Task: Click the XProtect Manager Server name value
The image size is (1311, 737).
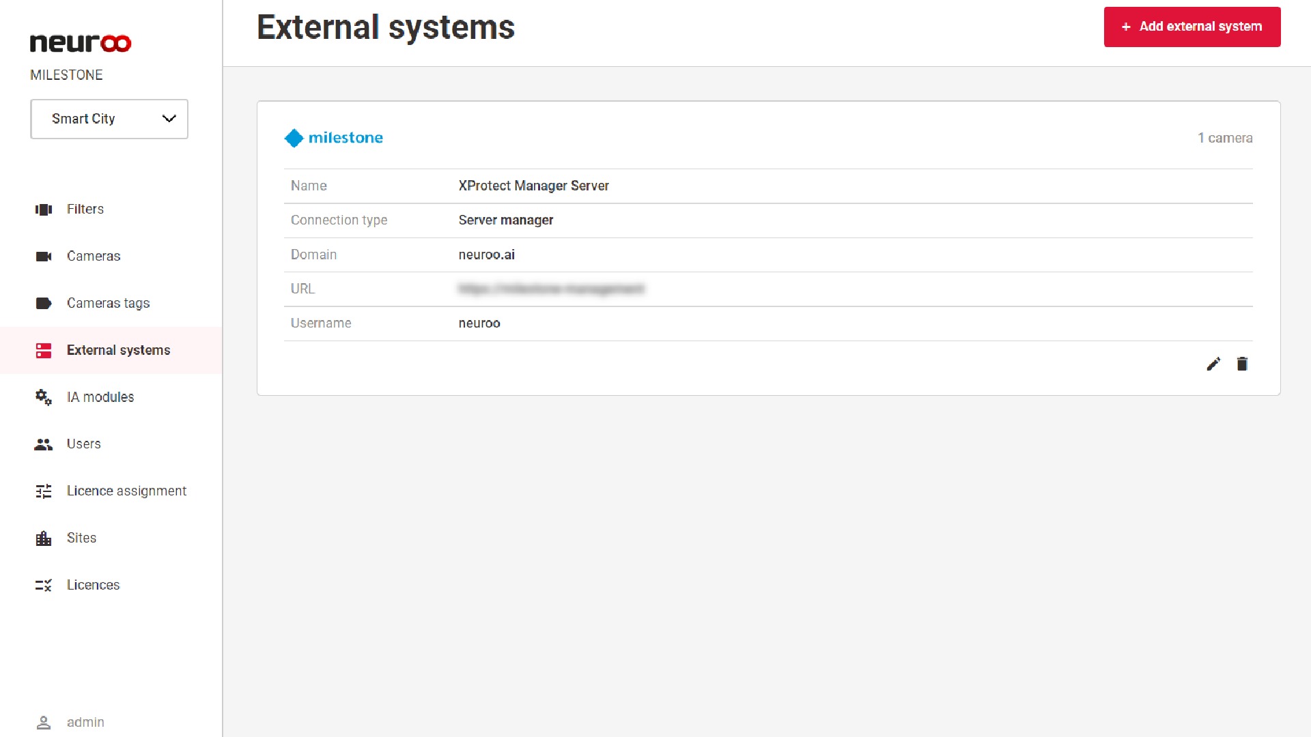Action: pyautogui.click(x=533, y=186)
